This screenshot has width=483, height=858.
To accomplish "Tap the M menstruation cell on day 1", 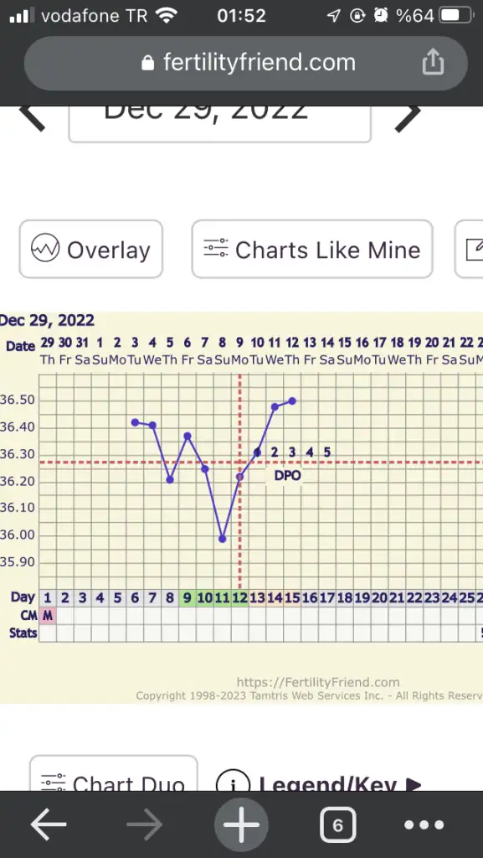I will click(x=48, y=616).
